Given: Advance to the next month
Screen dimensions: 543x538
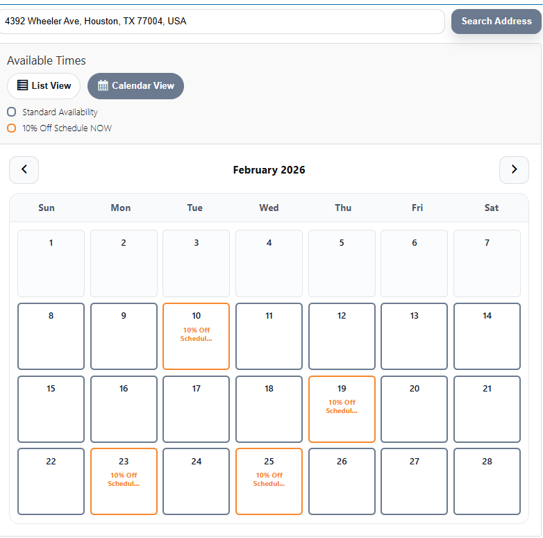Looking at the screenshot, I should [514, 169].
